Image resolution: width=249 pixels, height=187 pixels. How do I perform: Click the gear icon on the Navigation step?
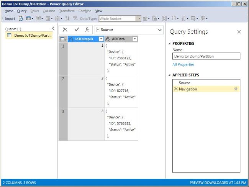(236, 89)
